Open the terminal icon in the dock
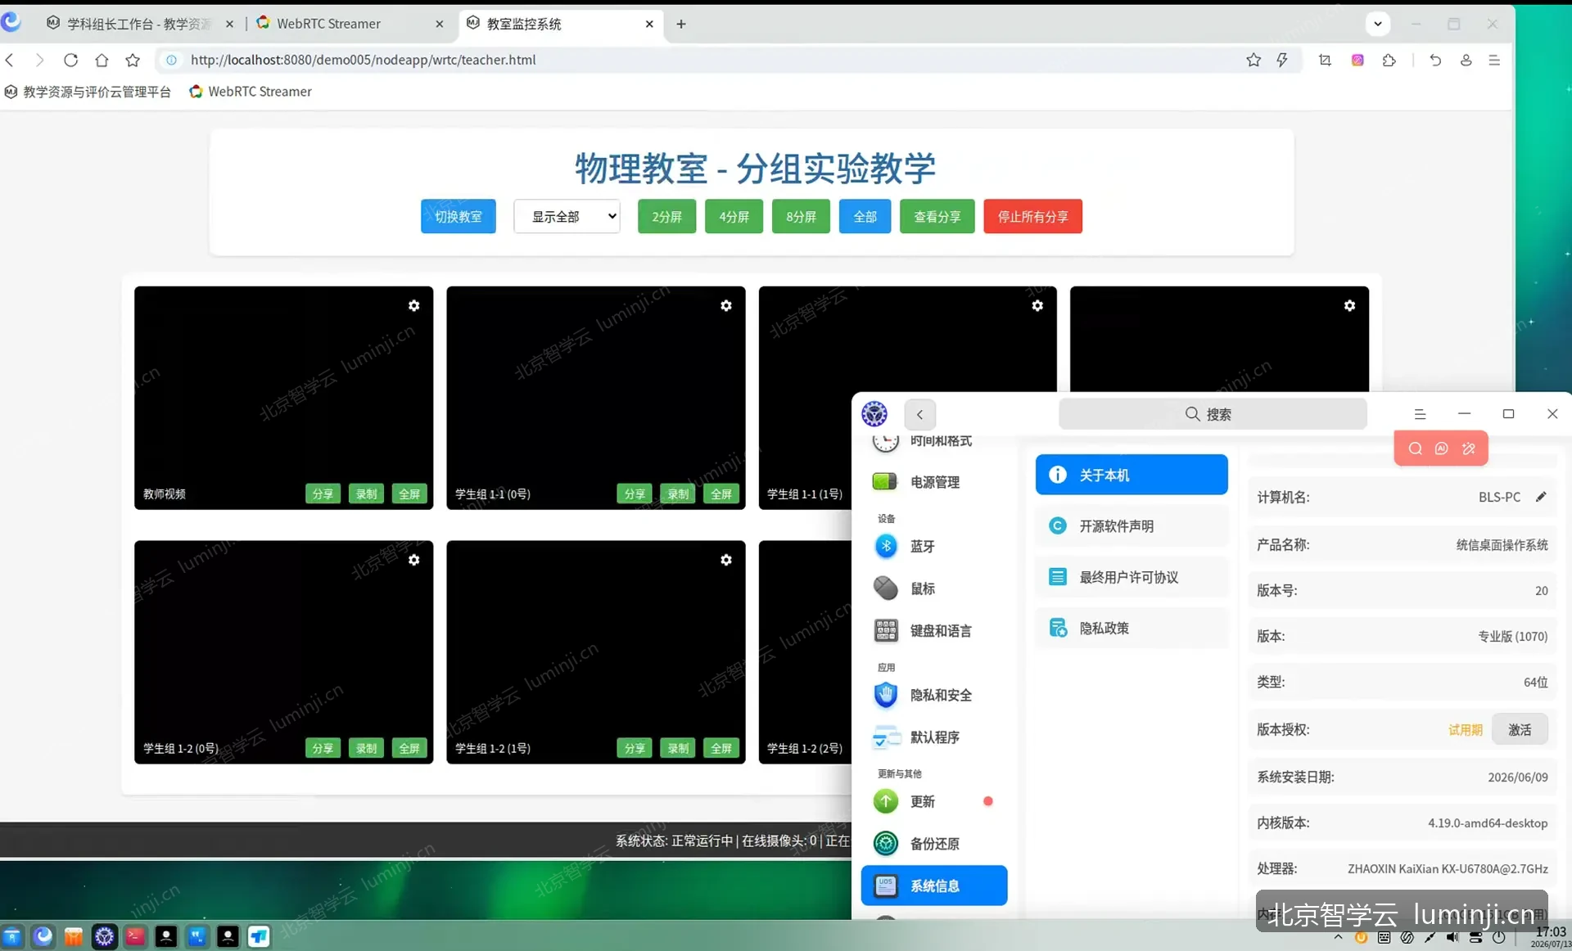This screenshot has height=951, width=1572. pos(135,936)
